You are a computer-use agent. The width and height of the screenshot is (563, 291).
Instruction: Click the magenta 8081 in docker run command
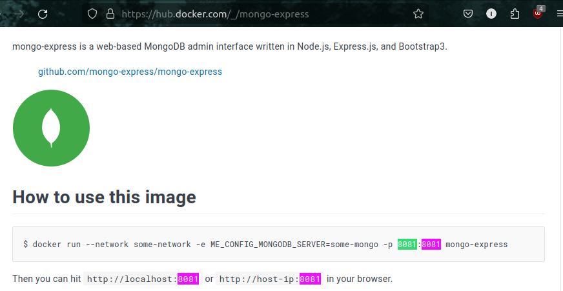pos(431,245)
